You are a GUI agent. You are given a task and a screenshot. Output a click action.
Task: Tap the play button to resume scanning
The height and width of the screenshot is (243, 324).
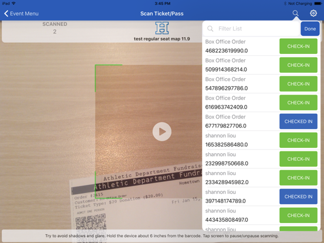point(162,131)
